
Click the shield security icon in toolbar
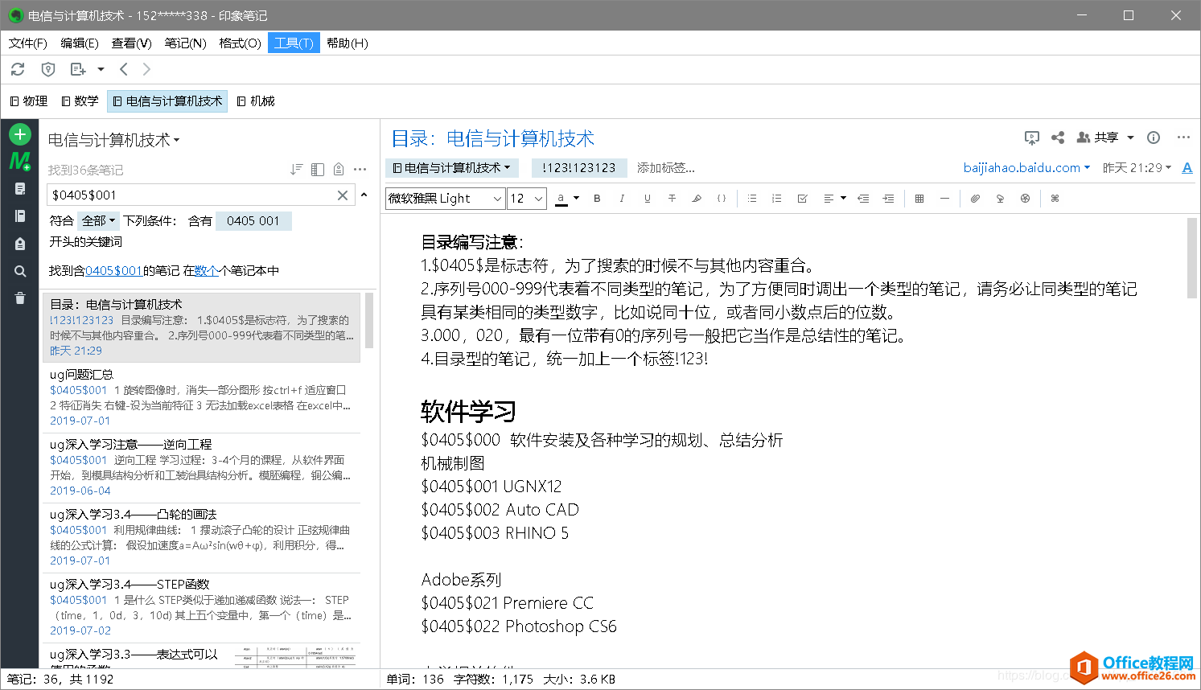(x=48, y=69)
